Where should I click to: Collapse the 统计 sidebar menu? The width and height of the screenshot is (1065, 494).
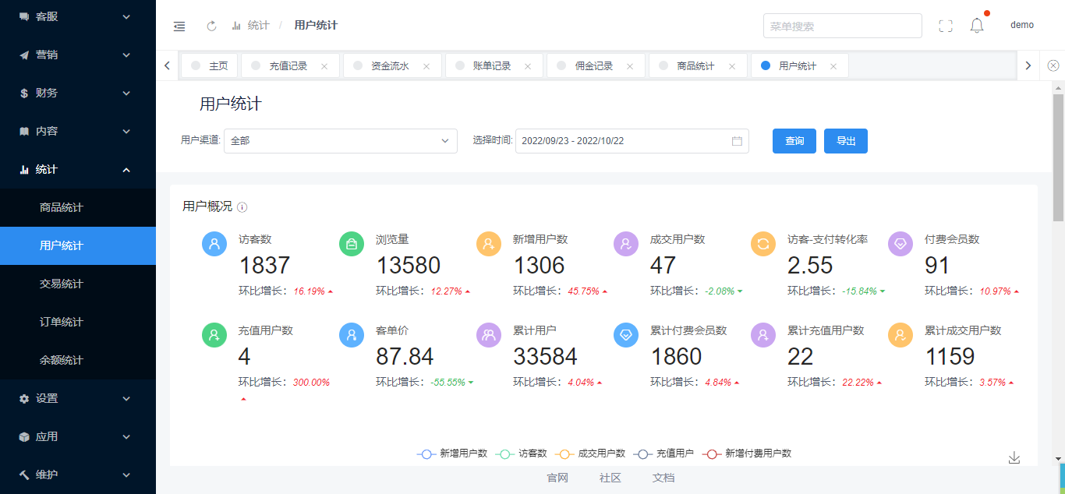point(77,169)
